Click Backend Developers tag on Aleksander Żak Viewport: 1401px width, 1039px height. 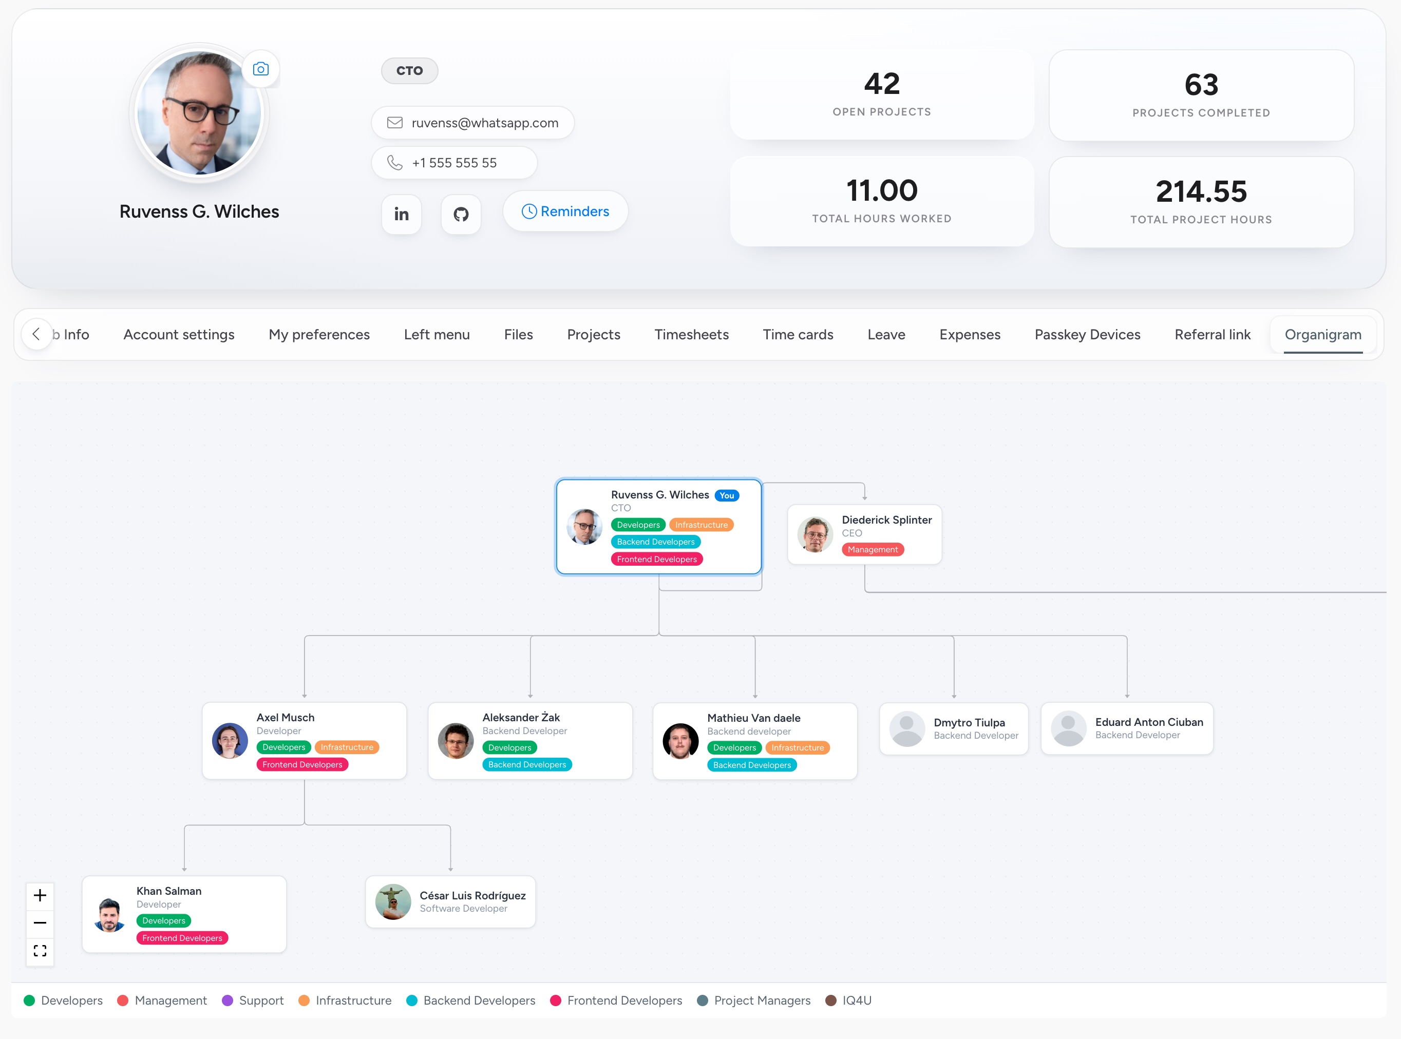point(527,765)
